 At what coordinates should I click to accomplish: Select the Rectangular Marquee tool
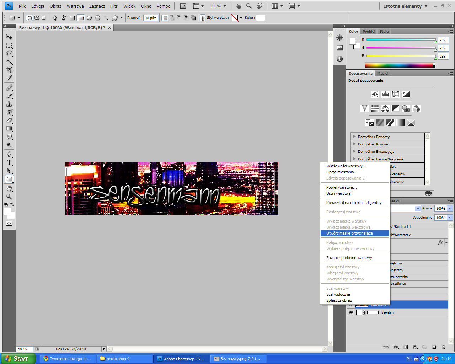9,45
